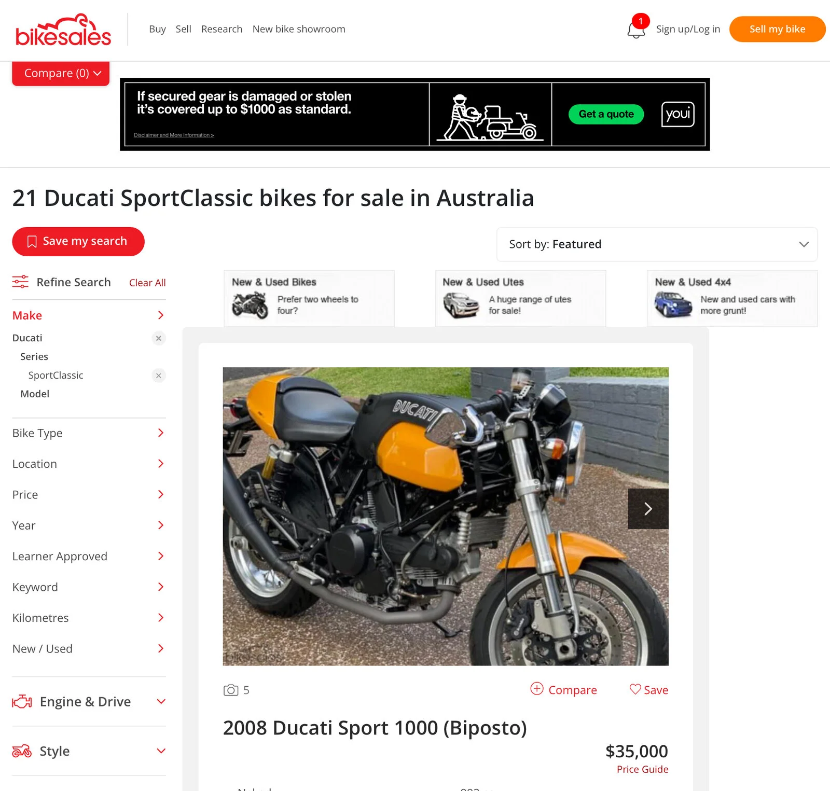Click the Clear All link
Image resolution: width=830 pixels, height=791 pixels.
(x=147, y=283)
